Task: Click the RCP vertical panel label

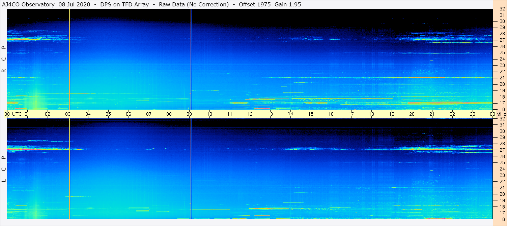Action: 4,59
